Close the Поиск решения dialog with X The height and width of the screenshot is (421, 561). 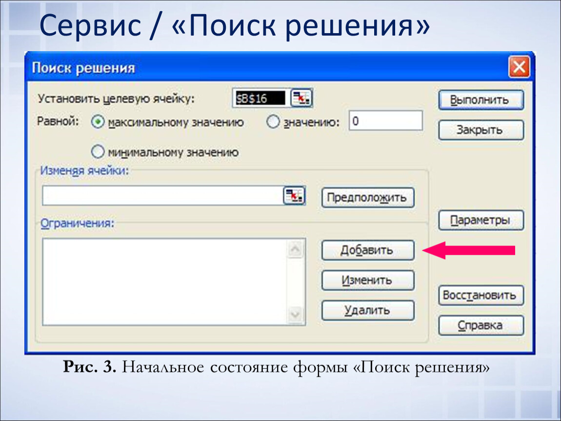click(519, 67)
